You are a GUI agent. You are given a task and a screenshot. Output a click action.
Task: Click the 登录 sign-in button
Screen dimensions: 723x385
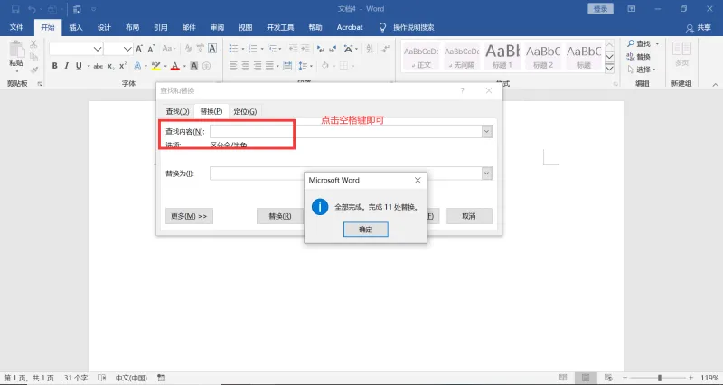click(x=600, y=9)
